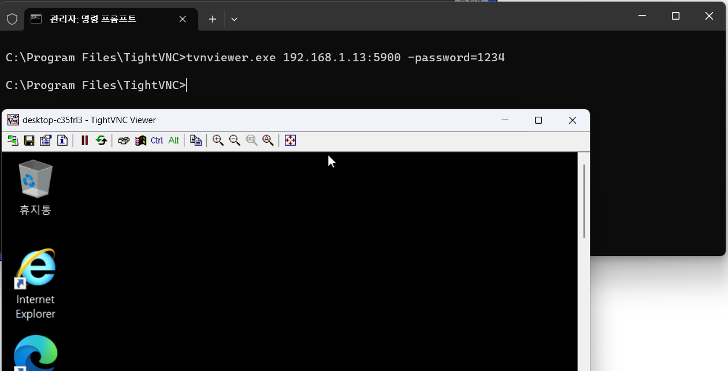Open connection options toolbar icon
This screenshot has height=371, width=728.
46,140
